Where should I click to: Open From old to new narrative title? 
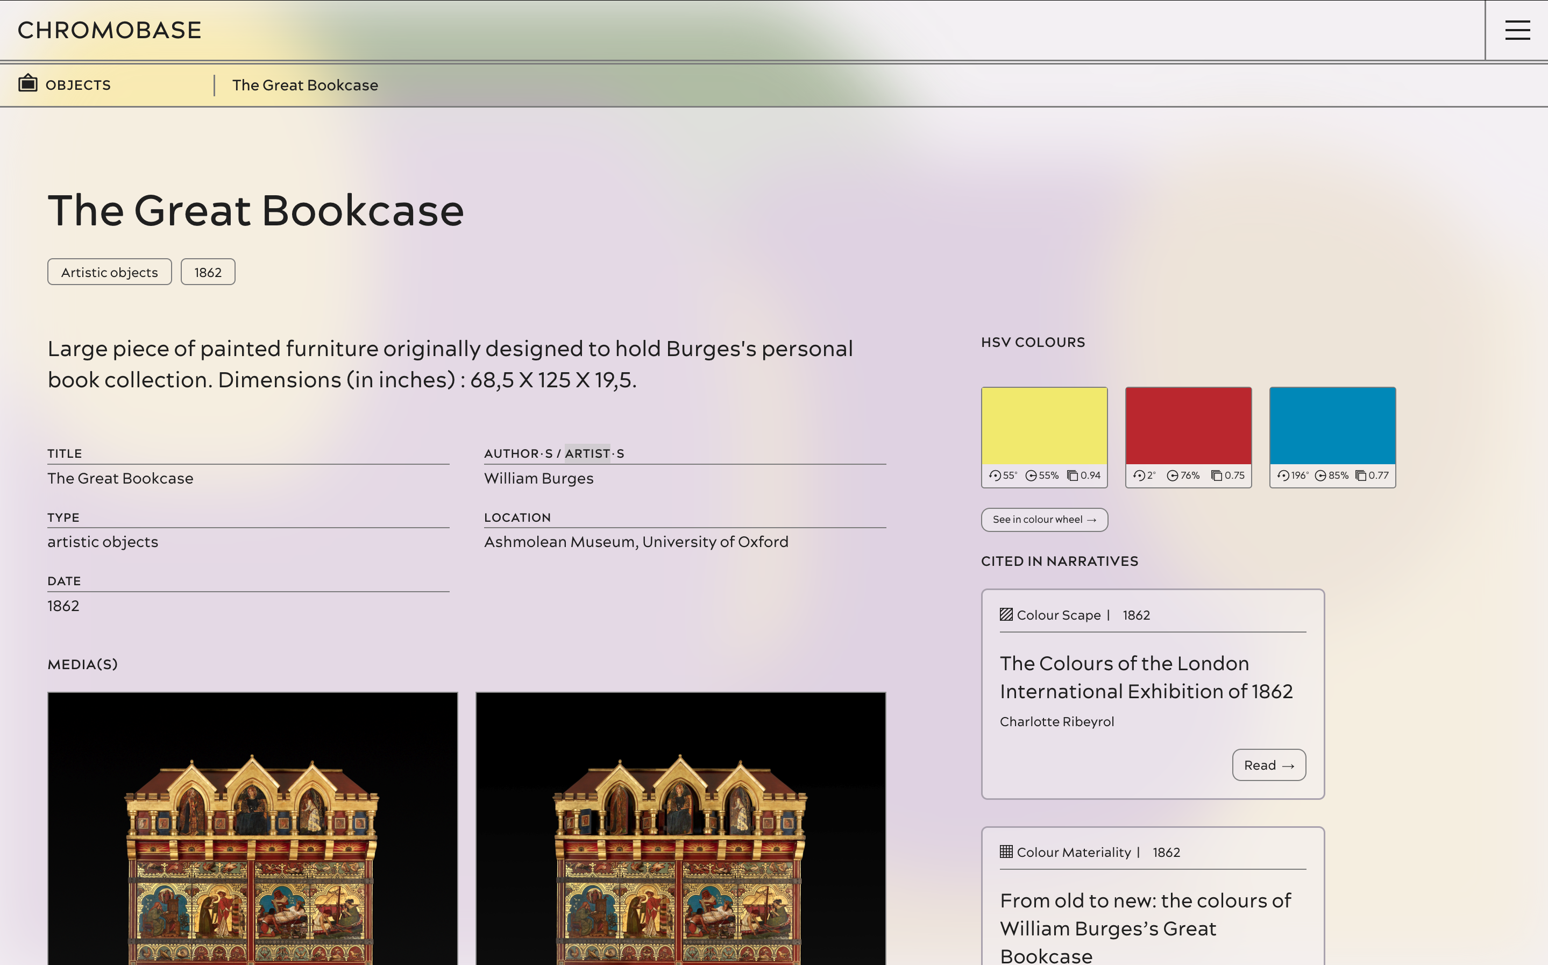click(x=1146, y=927)
